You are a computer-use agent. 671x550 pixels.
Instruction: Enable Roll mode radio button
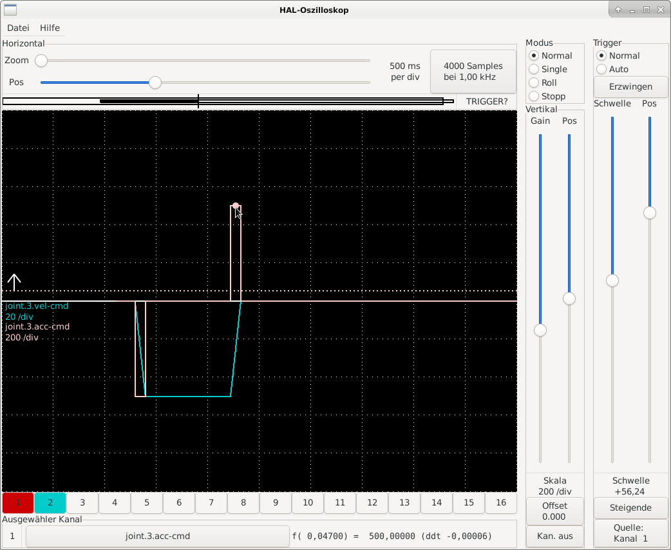pos(534,83)
